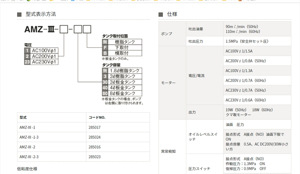Click the ポンプ row label in specifications
This screenshot has height=174, width=300.
tap(166, 34)
